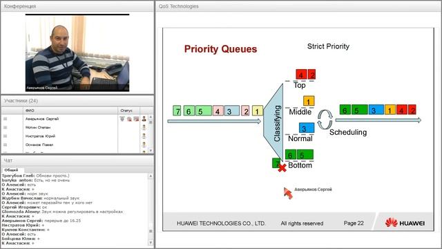
Task: Click chat message from Сергей Игоревич
Action: point(24,207)
